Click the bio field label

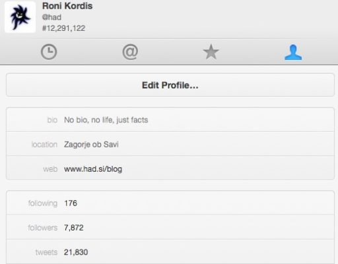tap(52, 120)
